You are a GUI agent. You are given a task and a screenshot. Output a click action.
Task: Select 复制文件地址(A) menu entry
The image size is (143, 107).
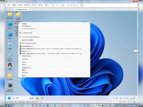(x=54, y=56)
